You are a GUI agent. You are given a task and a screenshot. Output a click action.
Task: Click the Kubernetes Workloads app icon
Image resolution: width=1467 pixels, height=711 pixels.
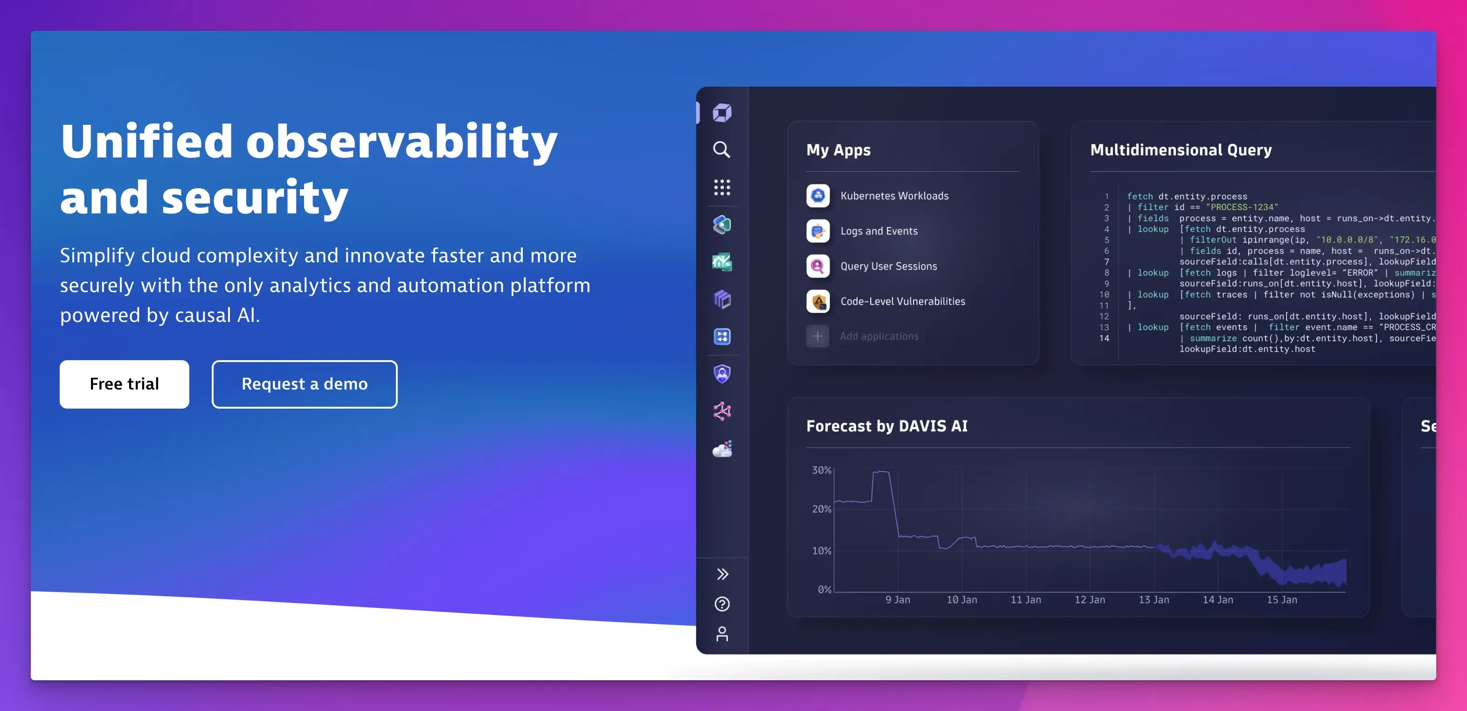click(817, 195)
